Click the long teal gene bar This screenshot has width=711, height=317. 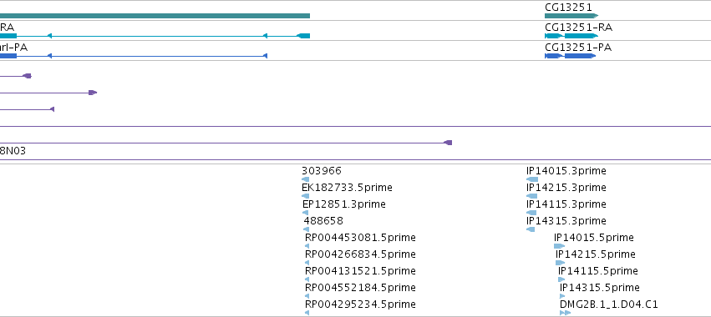pyautogui.click(x=155, y=16)
